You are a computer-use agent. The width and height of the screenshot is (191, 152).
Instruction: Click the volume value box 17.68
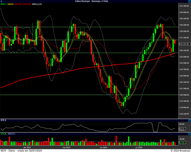[x=182, y=143]
